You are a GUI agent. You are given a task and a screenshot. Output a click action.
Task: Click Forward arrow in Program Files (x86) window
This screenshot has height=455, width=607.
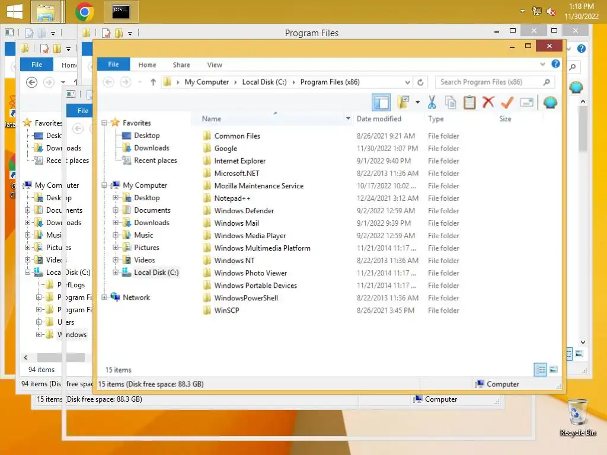point(126,82)
